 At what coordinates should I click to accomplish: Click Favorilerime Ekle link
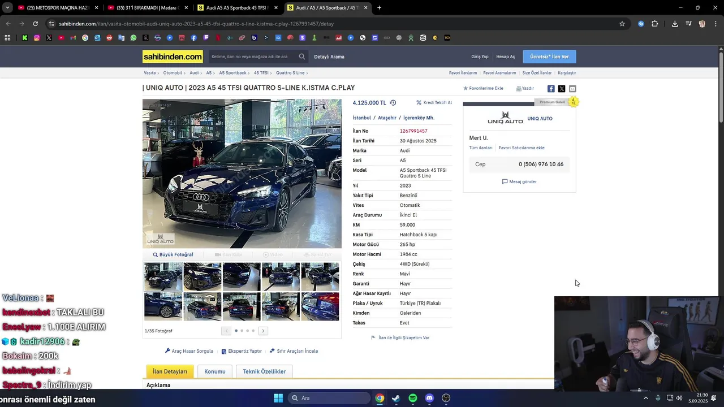[x=483, y=88]
